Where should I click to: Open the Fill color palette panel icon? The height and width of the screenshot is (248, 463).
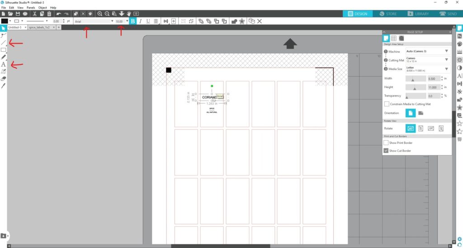tap(459, 44)
